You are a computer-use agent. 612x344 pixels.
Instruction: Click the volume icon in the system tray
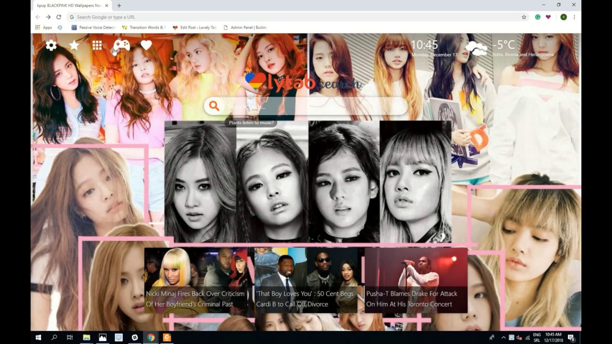(x=519, y=337)
